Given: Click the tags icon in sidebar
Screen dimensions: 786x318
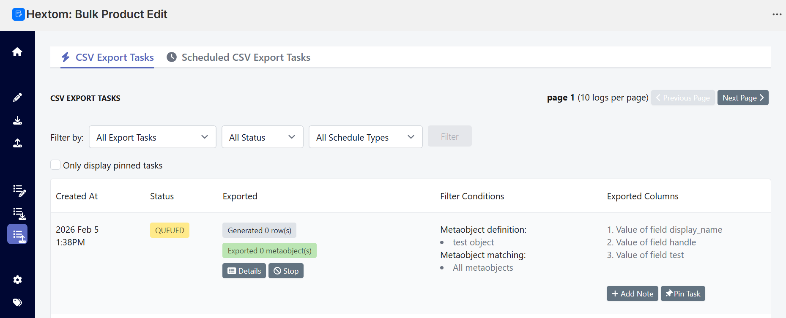Looking at the screenshot, I should [17, 302].
